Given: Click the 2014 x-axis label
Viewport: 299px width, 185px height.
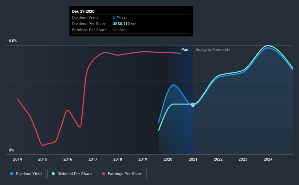Looking at the screenshot, I should pyautogui.click(x=17, y=159).
